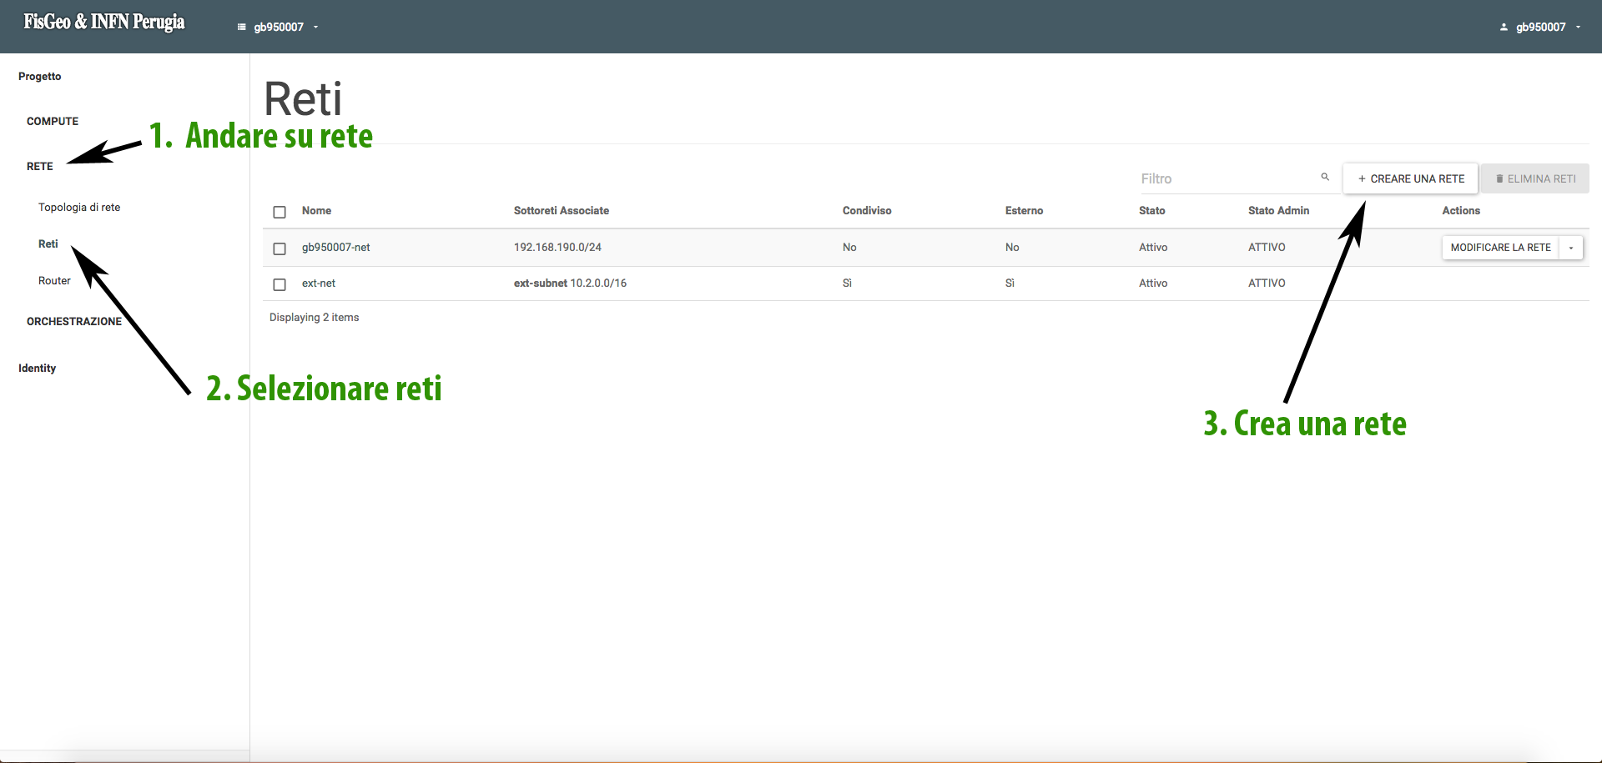The image size is (1602, 763).
Task: Click the FisGeo & INFN Perugia logo
Action: (x=104, y=23)
